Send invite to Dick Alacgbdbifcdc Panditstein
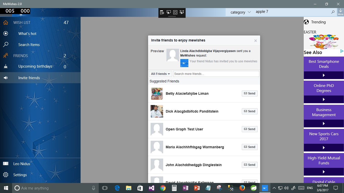This screenshot has width=344, height=193. pos(250,111)
